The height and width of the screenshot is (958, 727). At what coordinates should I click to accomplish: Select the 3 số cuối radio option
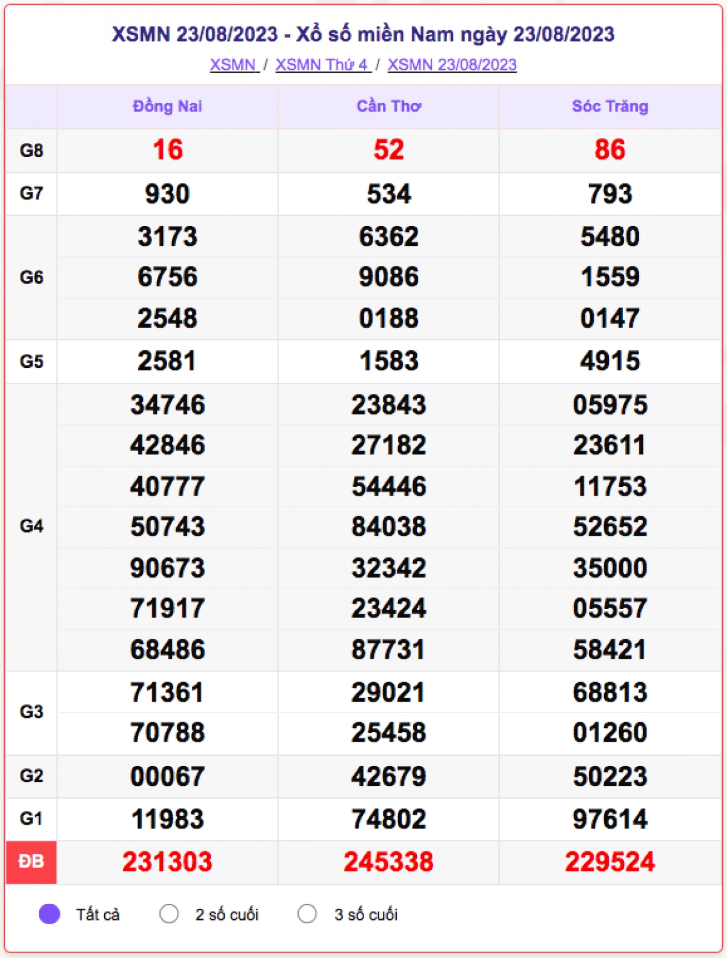tap(307, 914)
